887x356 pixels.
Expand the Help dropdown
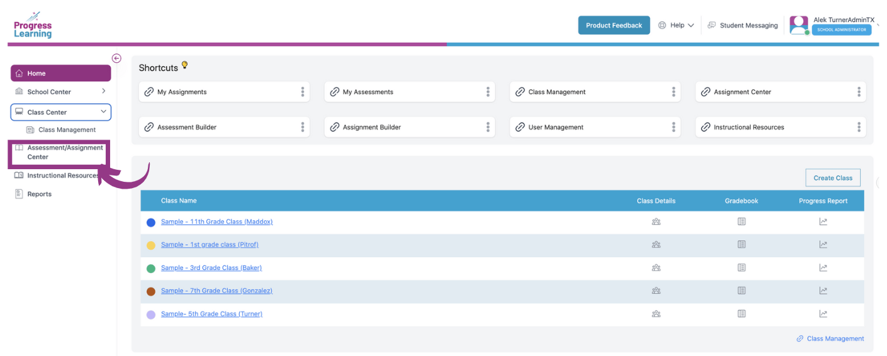pos(676,25)
